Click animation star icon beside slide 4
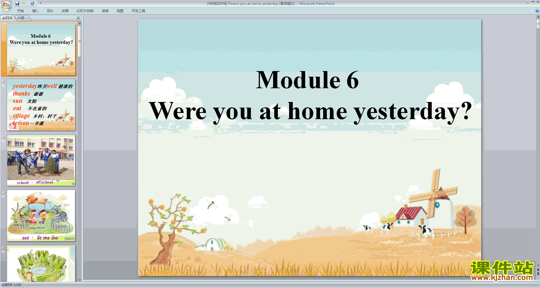540x288 pixels. coord(3,196)
